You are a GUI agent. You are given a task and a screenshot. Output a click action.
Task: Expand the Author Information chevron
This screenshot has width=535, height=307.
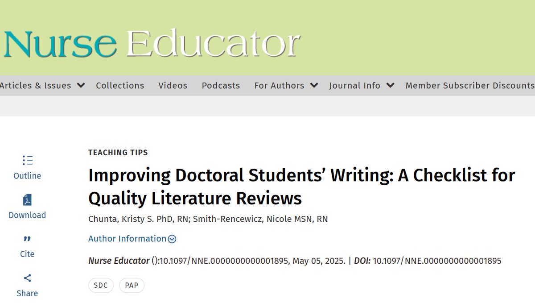(172, 239)
